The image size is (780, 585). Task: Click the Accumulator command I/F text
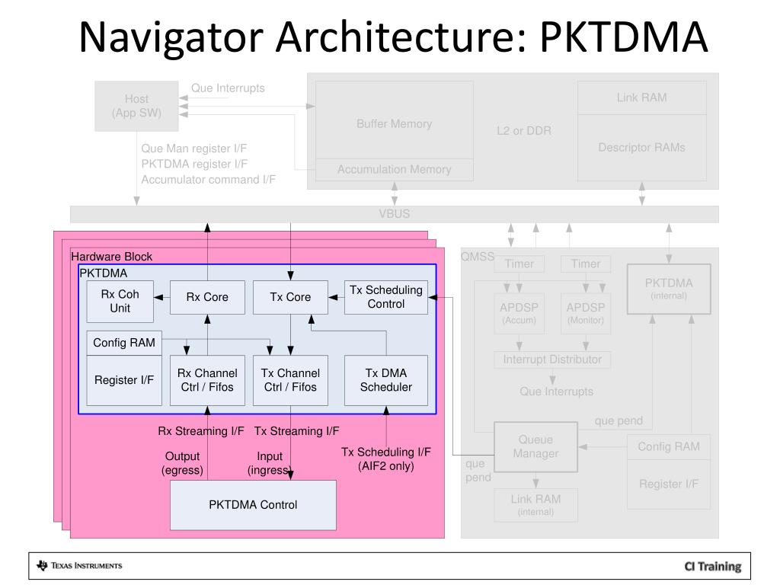(x=208, y=179)
